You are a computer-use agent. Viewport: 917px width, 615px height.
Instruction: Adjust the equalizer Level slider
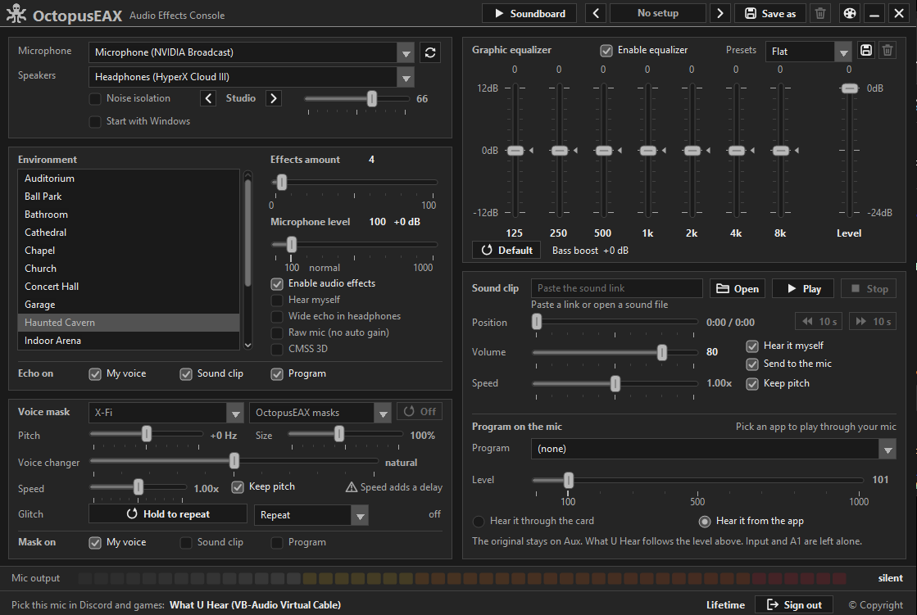(849, 89)
